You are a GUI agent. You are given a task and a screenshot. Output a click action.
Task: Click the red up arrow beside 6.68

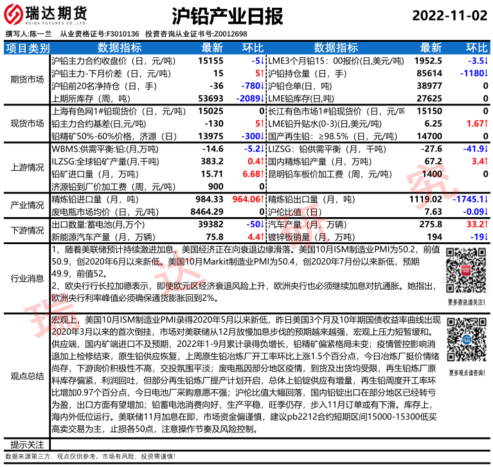tap(262, 174)
